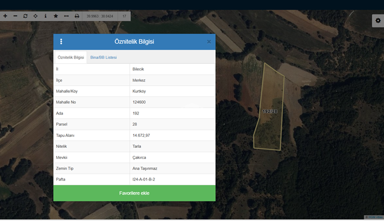Switch to the Bina/BB Listesi tab

(104, 58)
